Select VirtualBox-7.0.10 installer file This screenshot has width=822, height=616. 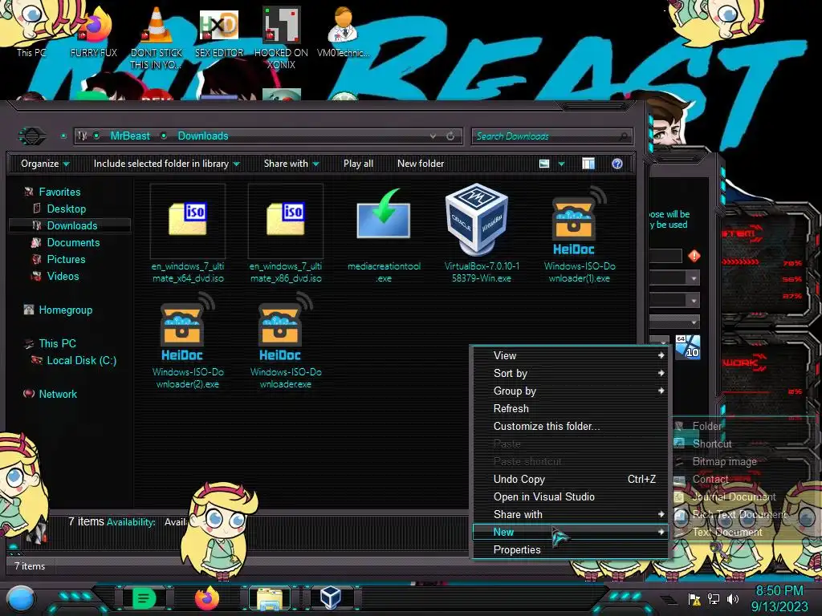(482, 233)
